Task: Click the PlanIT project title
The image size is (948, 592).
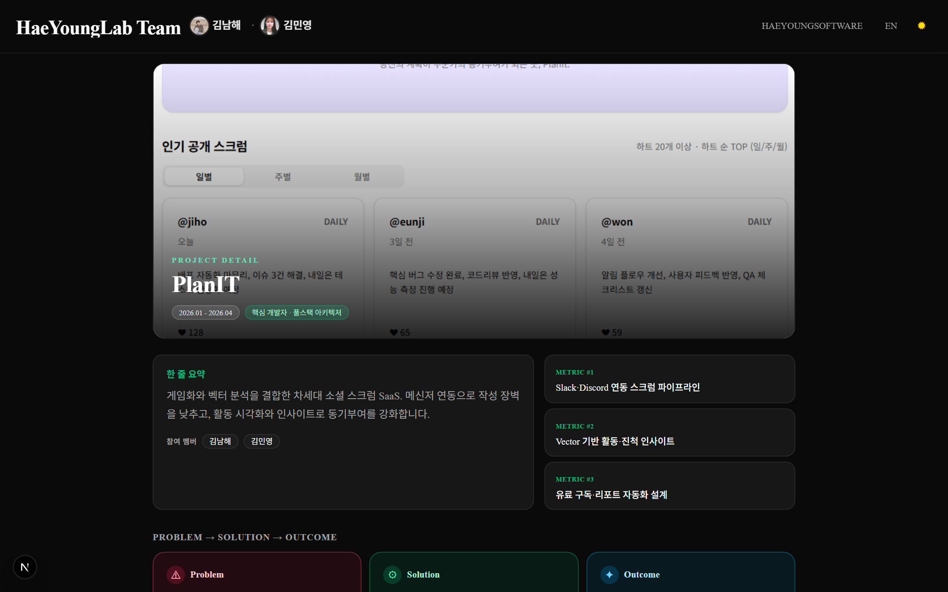Action: (x=206, y=284)
